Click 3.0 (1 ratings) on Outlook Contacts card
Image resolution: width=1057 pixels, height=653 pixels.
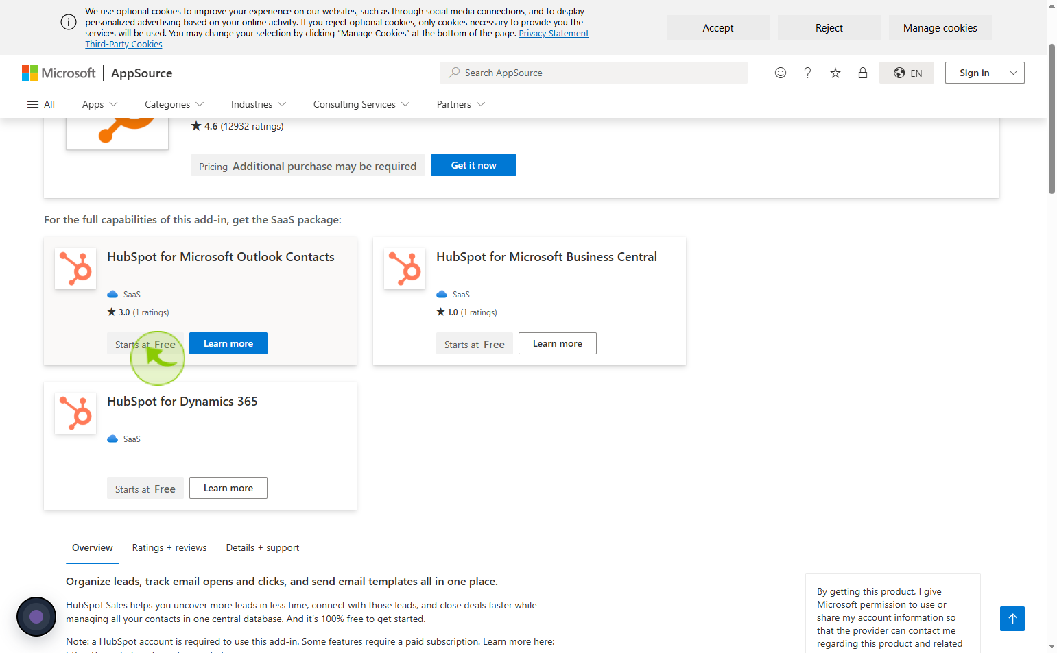[138, 312]
